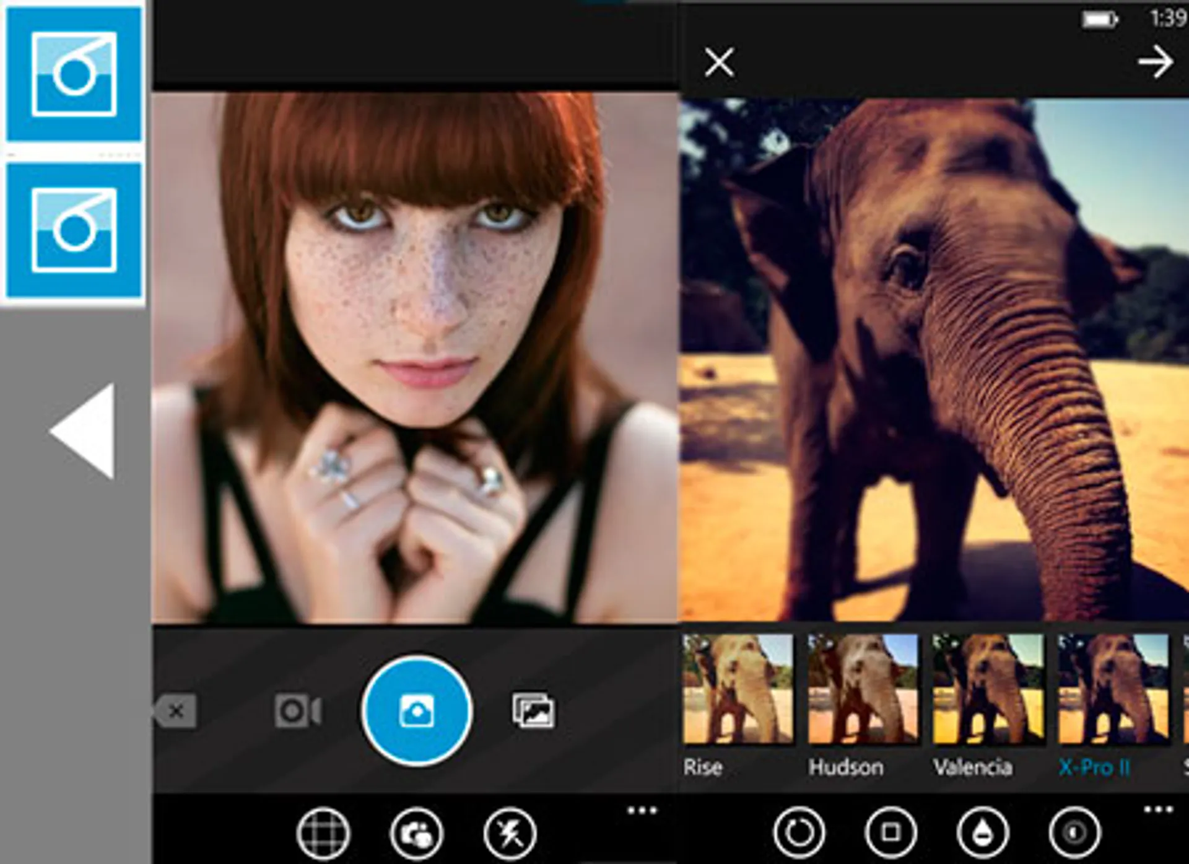1189x864 pixels.
Task: Cancel editing with the X button
Action: [719, 62]
